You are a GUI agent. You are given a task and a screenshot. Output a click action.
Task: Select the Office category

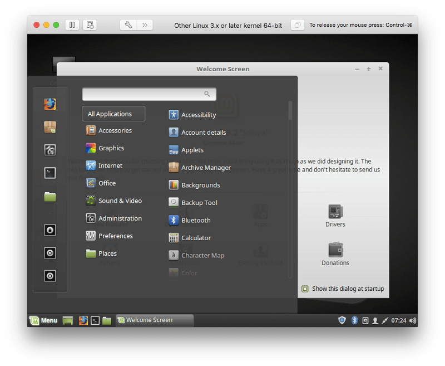pos(101,183)
